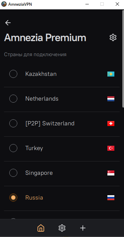Click the Switzerland flag icon

[x=111, y=123]
